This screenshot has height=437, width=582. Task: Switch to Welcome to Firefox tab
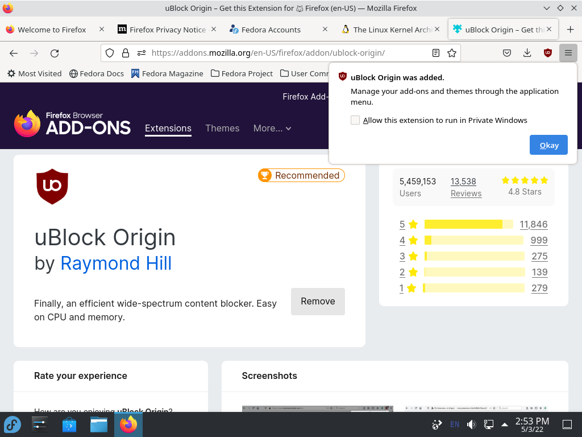click(52, 30)
